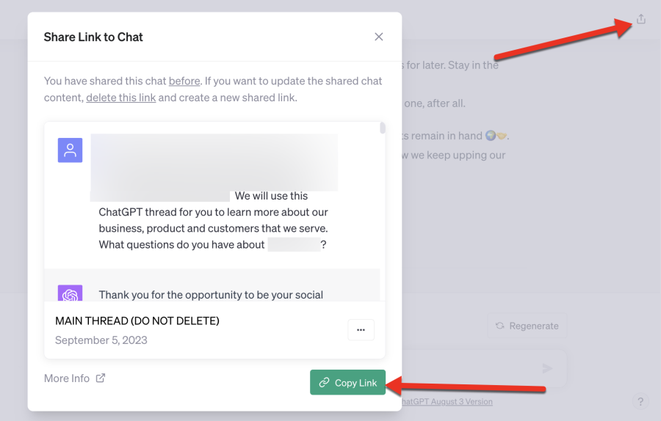
Task: Click the send message arrow icon
Action: point(547,368)
